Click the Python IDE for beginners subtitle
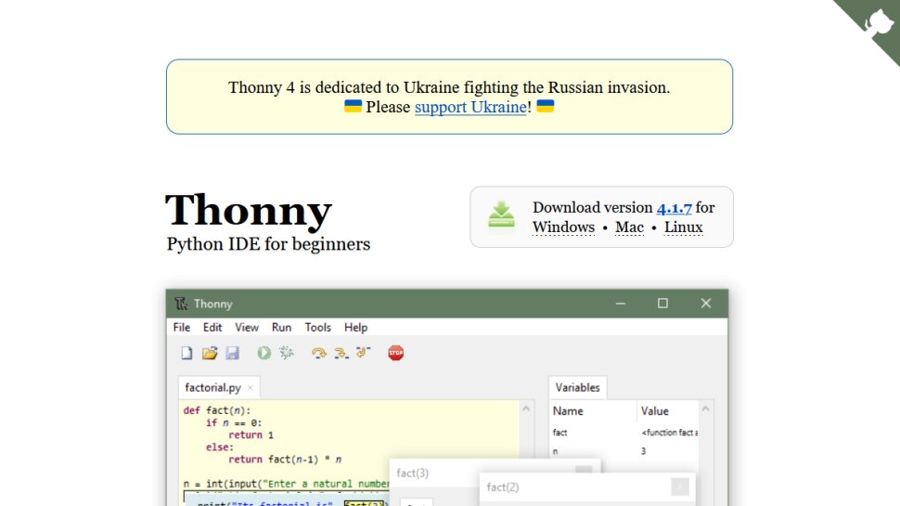 pos(269,244)
